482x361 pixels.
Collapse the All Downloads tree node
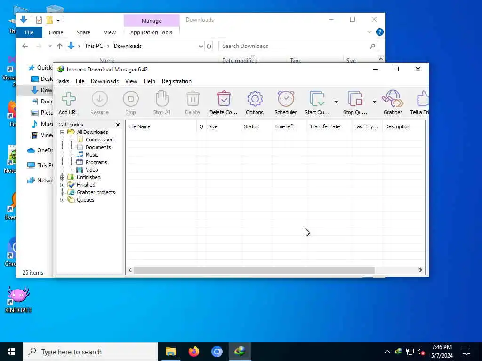(x=63, y=132)
